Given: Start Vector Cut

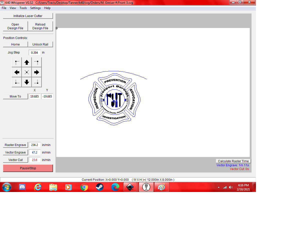Looking at the screenshot, I should pyautogui.click(x=15, y=160).
